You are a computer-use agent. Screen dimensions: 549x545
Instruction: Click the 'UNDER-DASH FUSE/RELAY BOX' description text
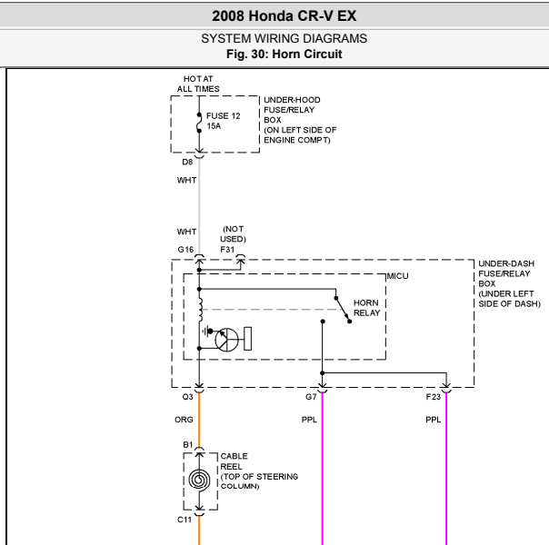click(509, 283)
